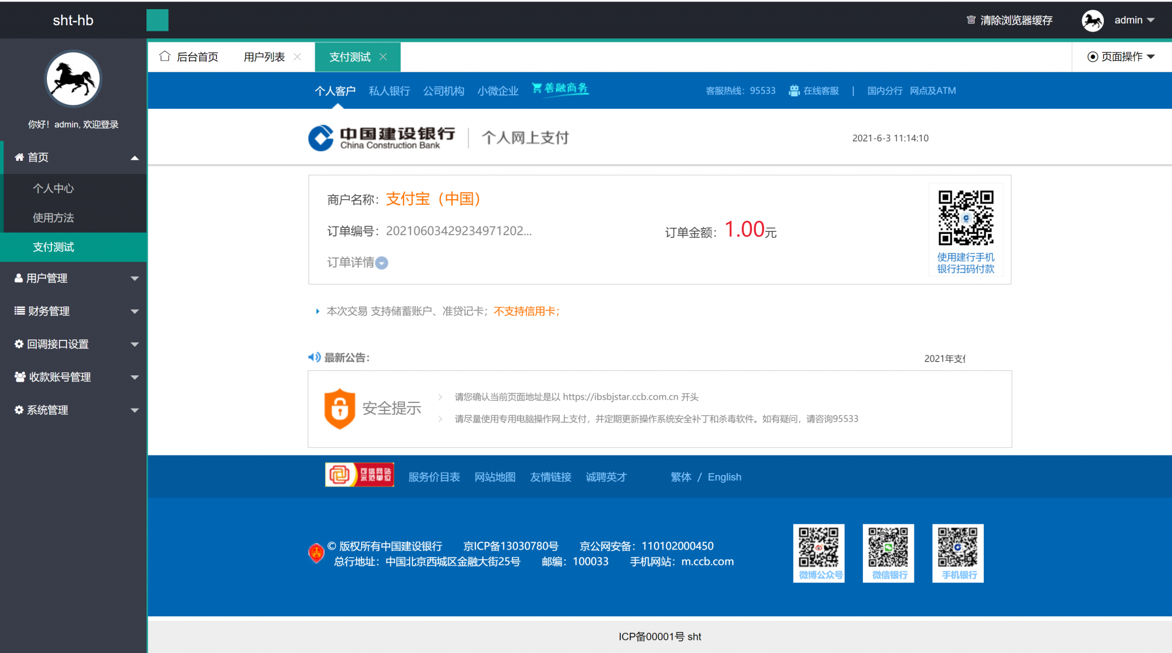Click the 在线客服 robot icon
The image size is (1172, 653).
coord(794,90)
